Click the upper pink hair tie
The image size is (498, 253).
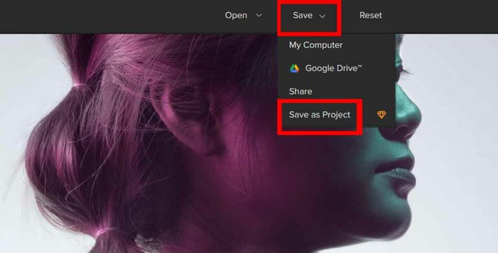[x=78, y=85]
